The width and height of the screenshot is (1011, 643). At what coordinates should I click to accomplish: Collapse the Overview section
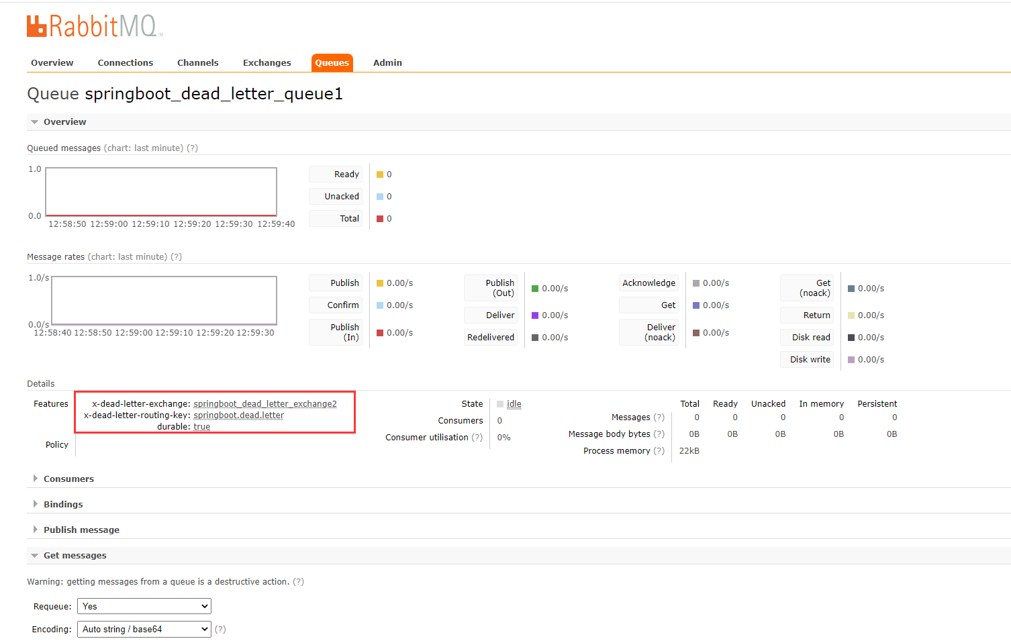(64, 121)
